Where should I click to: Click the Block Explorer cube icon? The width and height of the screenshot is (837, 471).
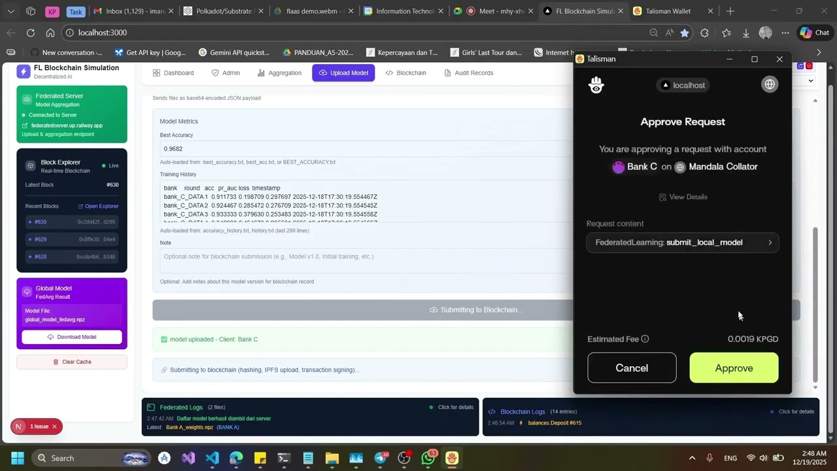click(x=30, y=166)
